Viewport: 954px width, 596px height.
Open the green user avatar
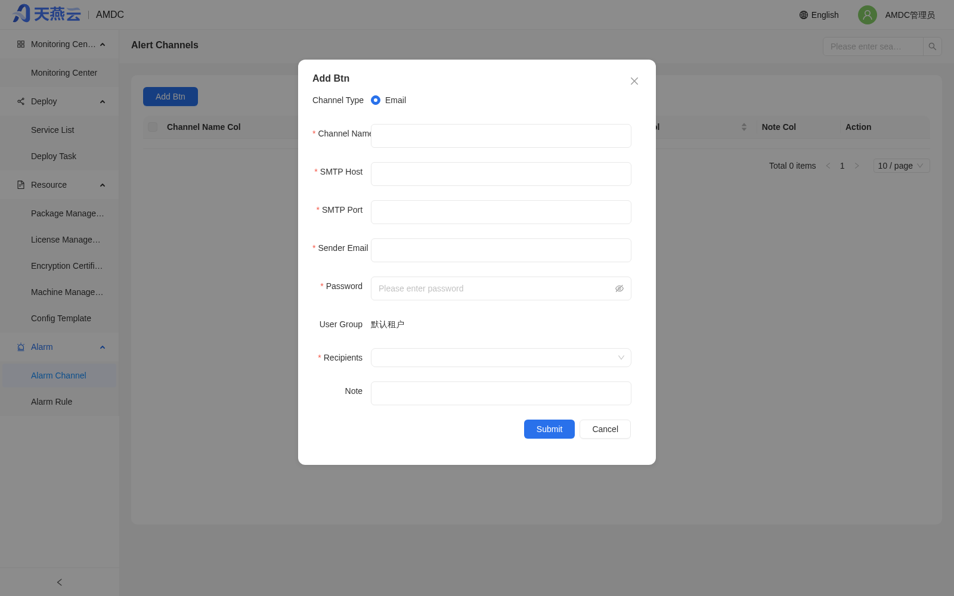point(867,15)
